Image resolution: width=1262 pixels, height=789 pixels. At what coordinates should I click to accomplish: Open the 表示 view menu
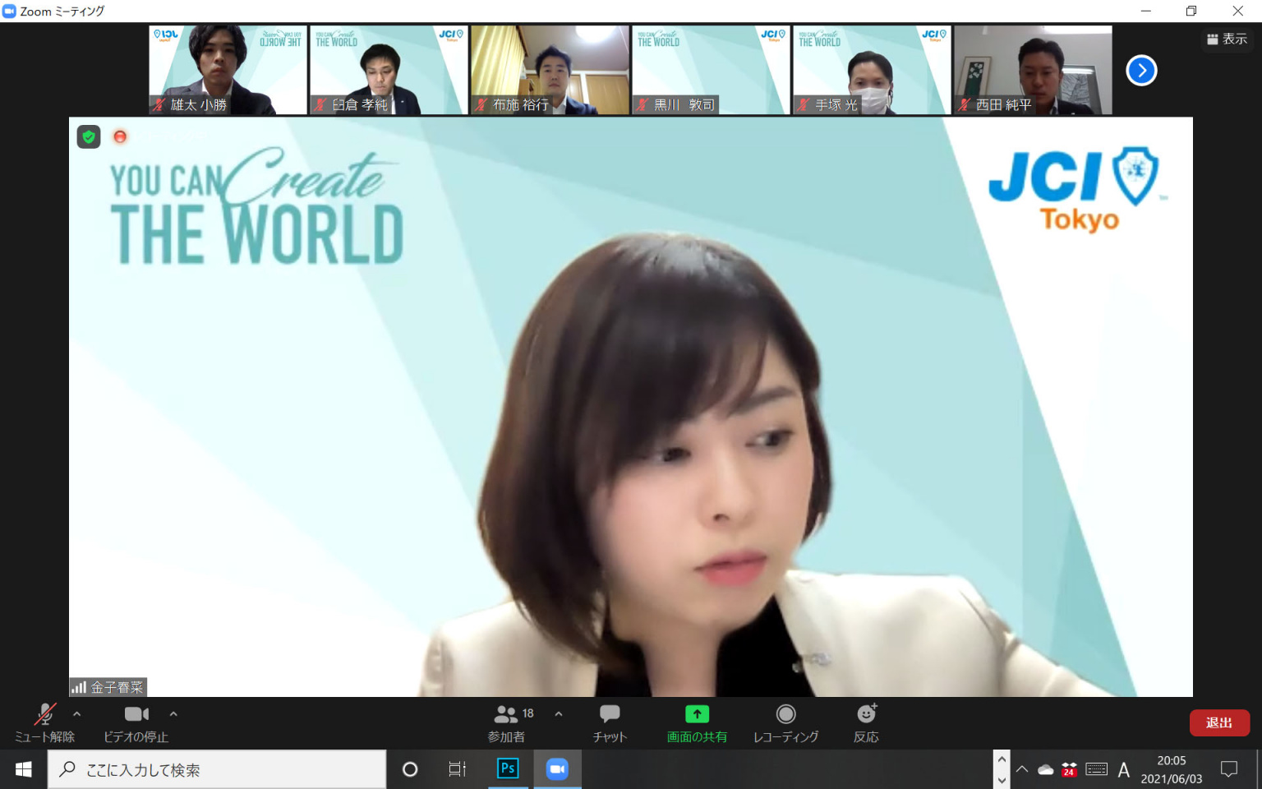tap(1227, 39)
